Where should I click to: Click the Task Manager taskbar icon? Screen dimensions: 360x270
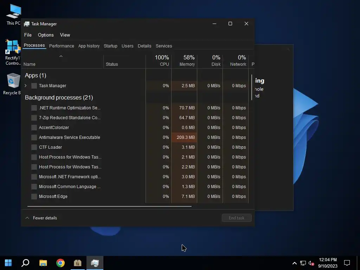pos(95,263)
